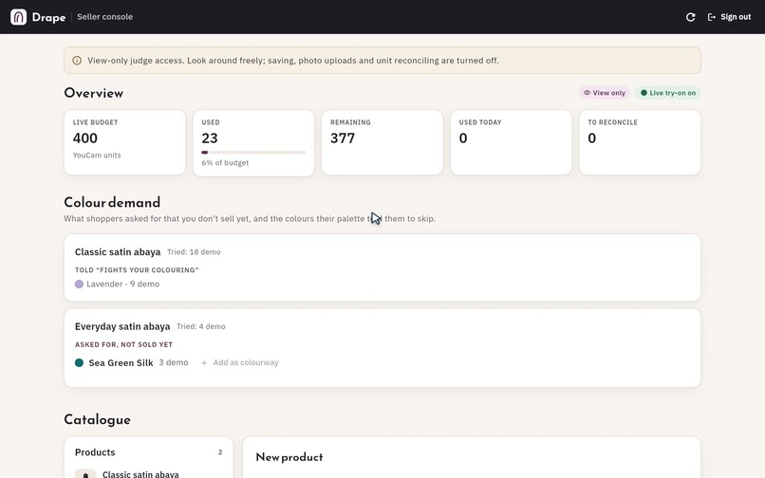Viewport: 765px width, 478px height.
Task: Click the refresh icon in header
Action: pyautogui.click(x=690, y=17)
